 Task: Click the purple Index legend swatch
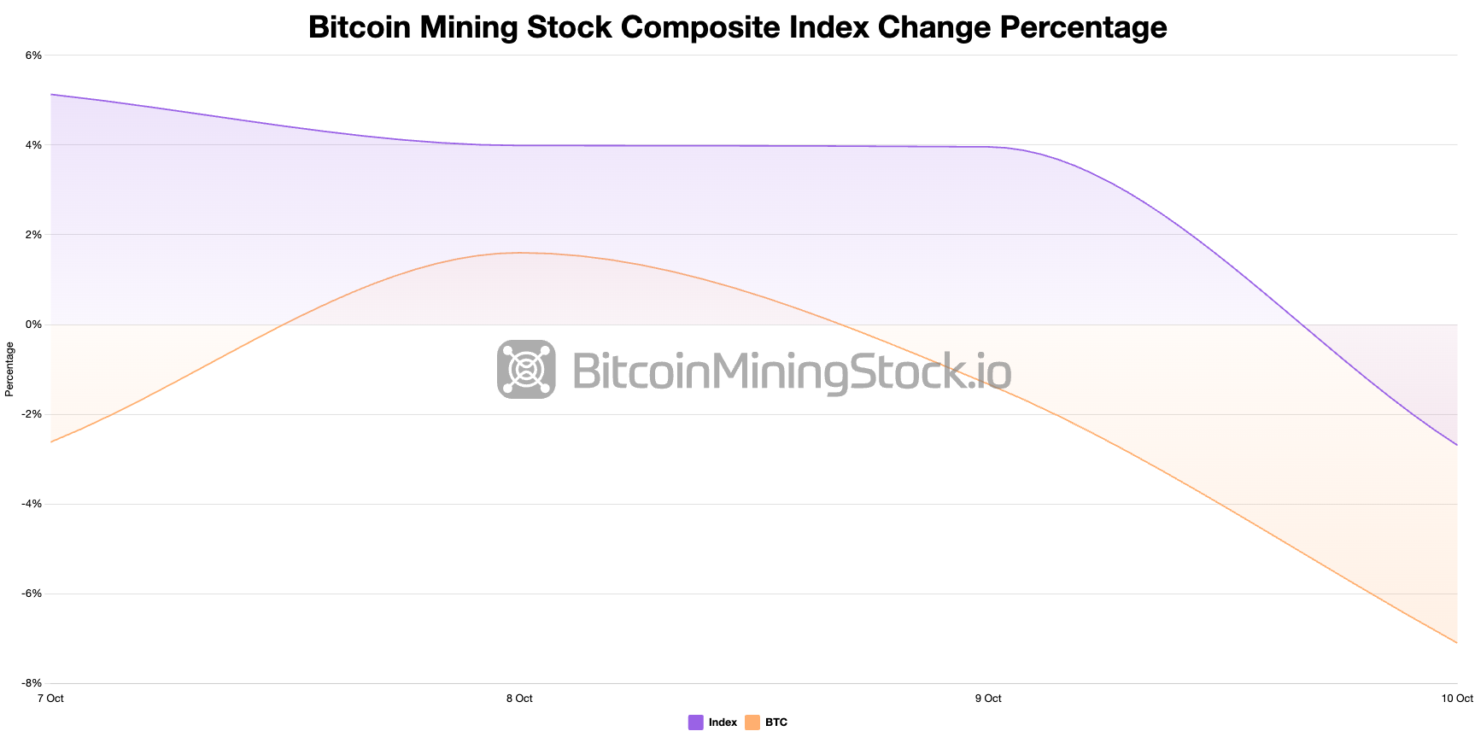pyautogui.click(x=696, y=722)
